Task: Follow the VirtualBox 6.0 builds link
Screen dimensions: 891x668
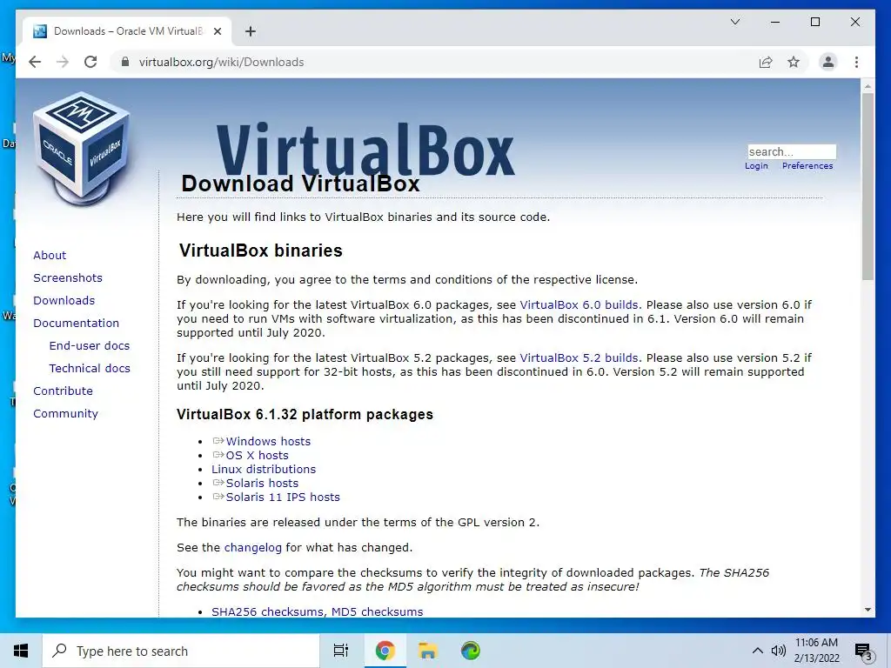Action: coord(579,305)
